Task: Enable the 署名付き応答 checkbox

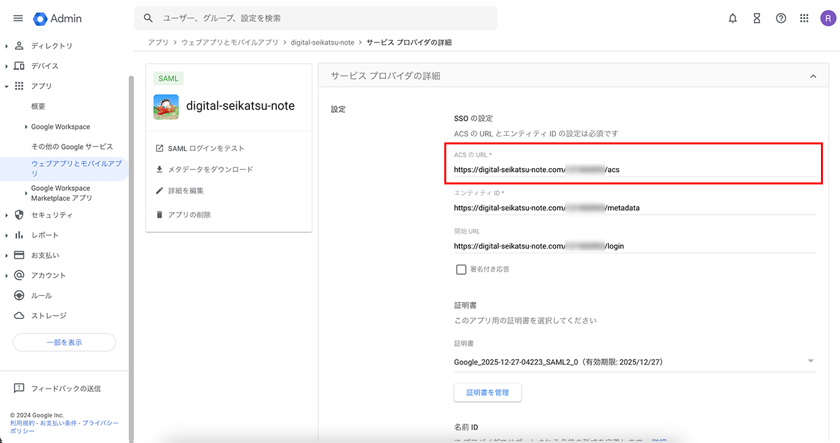Action: point(461,269)
